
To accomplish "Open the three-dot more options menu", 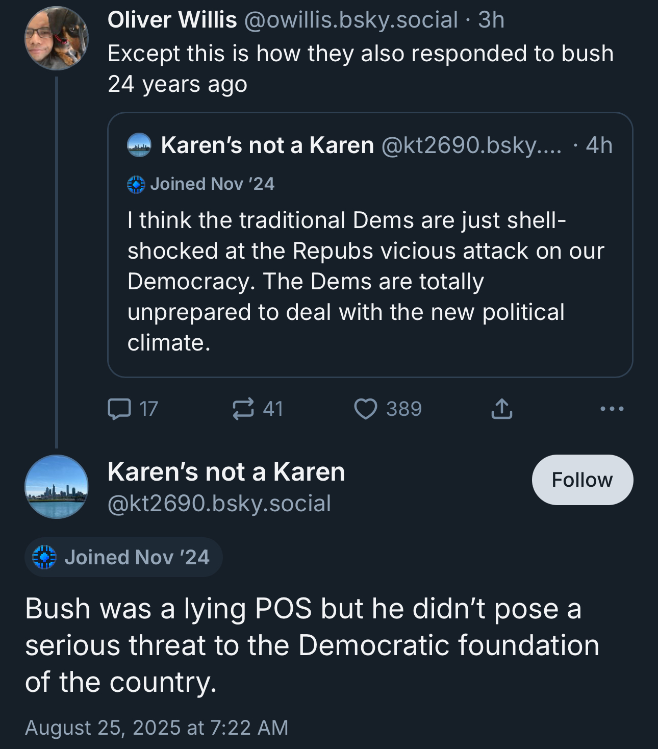I will tap(612, 409).
